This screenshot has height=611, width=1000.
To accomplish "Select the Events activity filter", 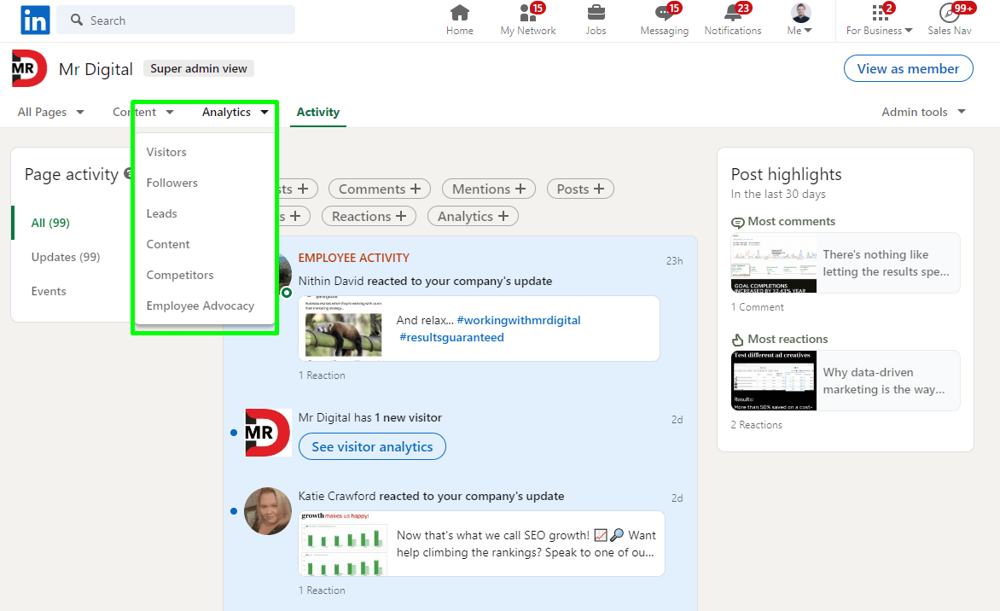I will [x=49, y=291].
